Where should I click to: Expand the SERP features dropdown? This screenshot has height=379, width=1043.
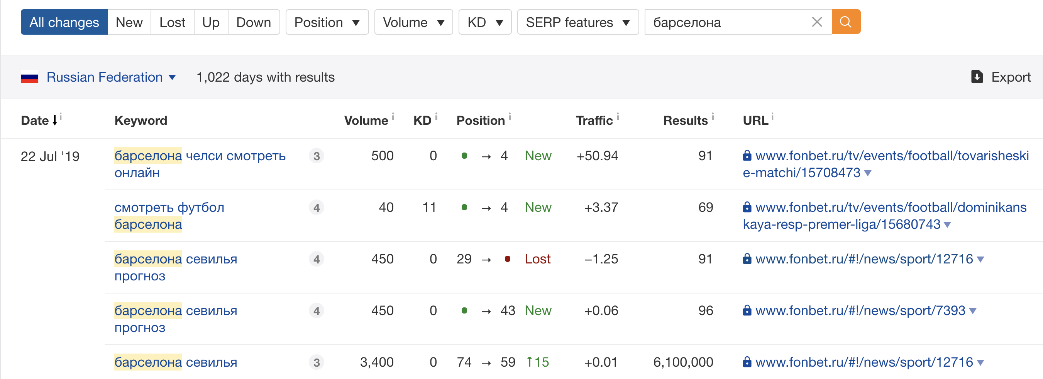click(577, 22)
